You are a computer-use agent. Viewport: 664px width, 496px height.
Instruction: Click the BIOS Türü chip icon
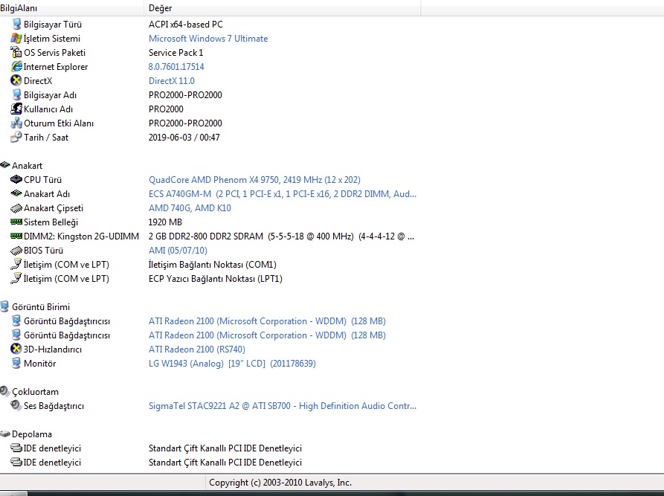[x=16, y=251]
